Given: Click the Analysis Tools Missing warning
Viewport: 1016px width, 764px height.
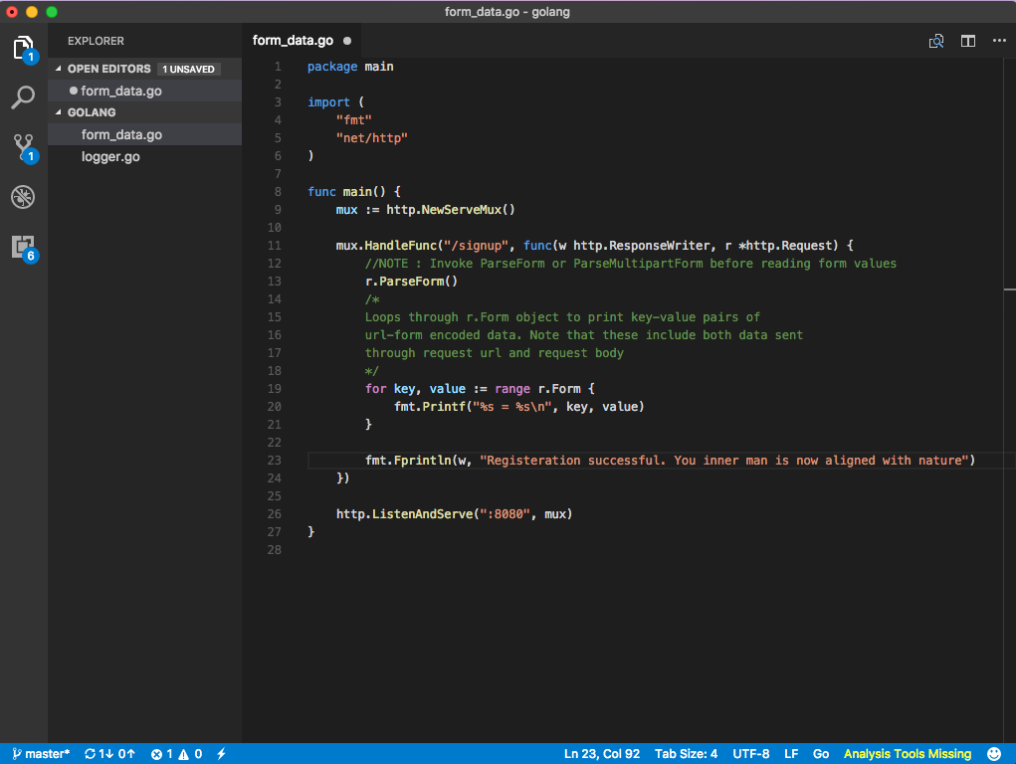Looking at the screenshot, I should (907, 754).
